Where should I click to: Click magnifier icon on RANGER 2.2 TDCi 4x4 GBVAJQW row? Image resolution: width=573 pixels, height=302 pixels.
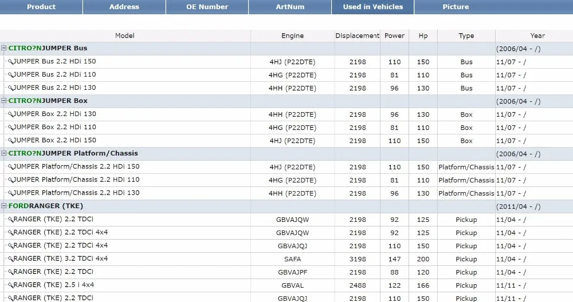[10, 232]
